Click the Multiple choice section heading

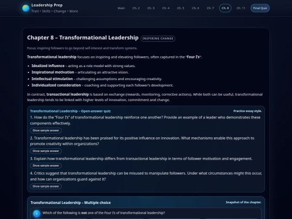(x=71, y=203)
